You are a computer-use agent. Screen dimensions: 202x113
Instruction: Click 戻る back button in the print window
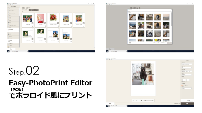(110, 103)
